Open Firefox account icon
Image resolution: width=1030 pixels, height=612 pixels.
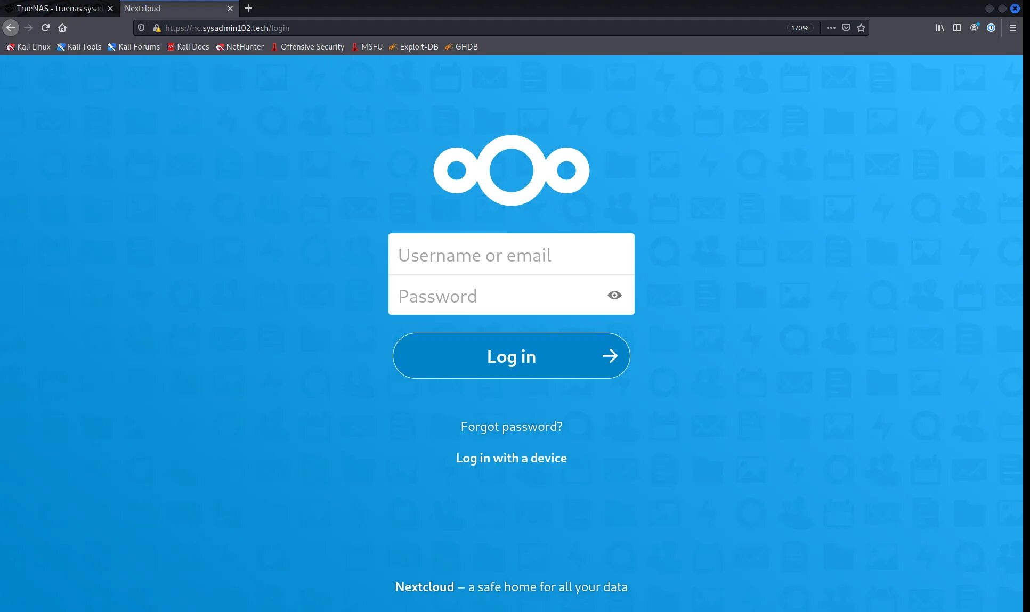coord(974,28)
